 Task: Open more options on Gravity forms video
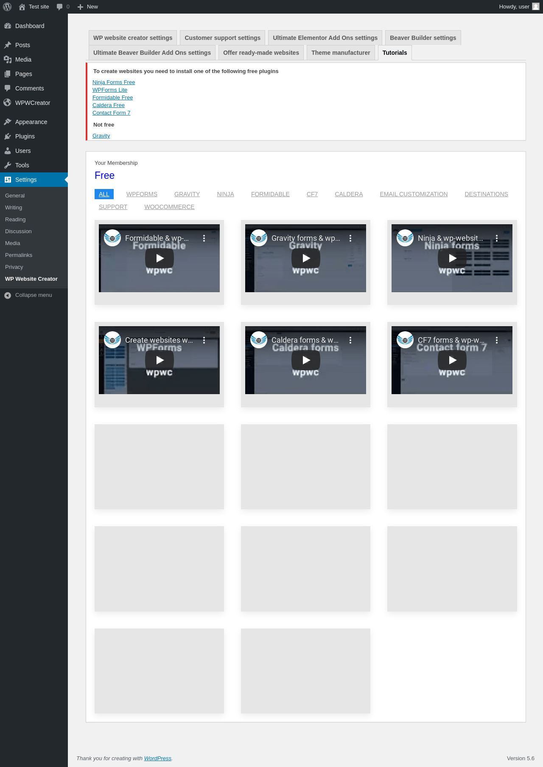coord(350,238)
